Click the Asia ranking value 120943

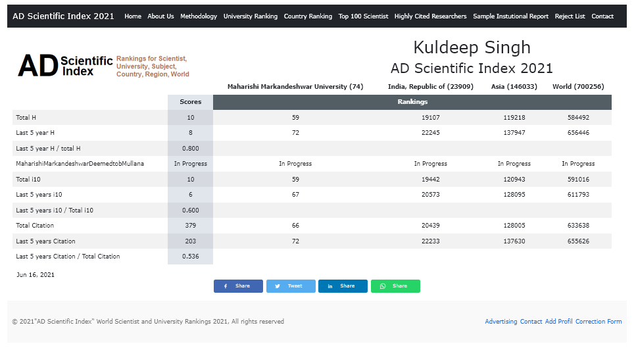pyautogui.click(x=514, y=180)
